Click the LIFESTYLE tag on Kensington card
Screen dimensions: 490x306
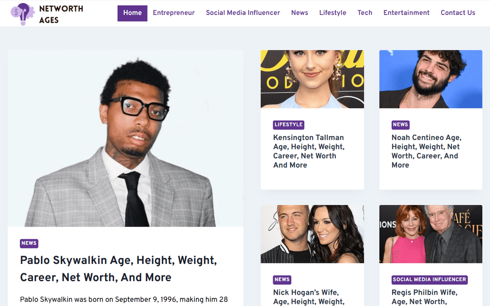(x=289, y=125)
